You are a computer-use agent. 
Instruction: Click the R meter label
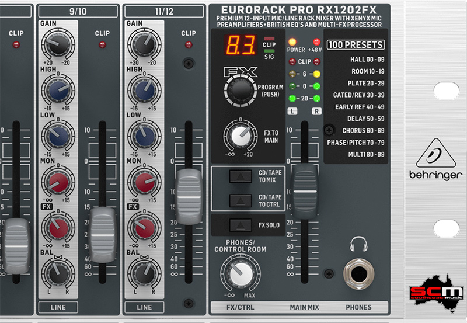tap(316, 112)
